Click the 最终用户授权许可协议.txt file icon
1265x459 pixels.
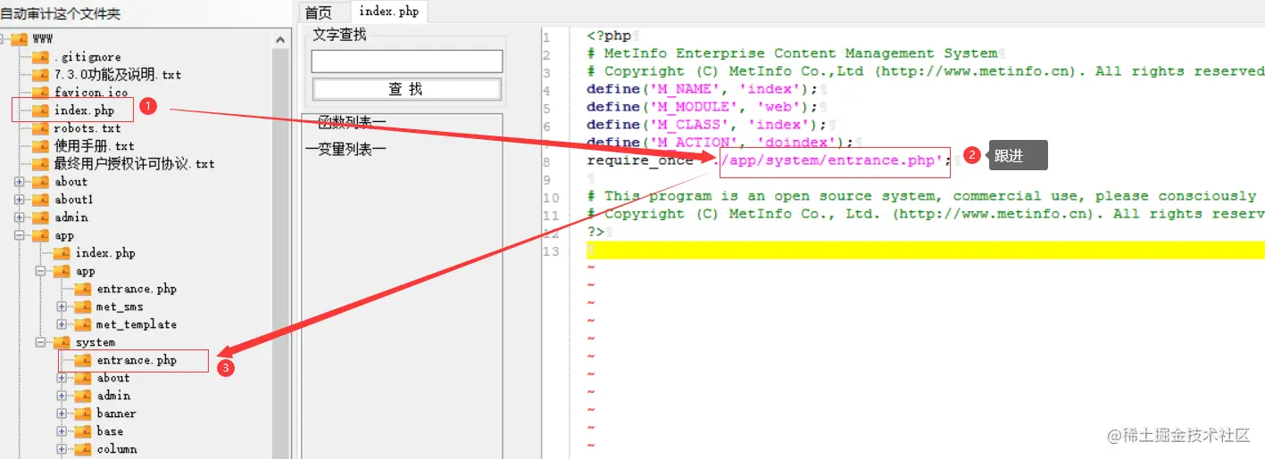coord(40,164)
